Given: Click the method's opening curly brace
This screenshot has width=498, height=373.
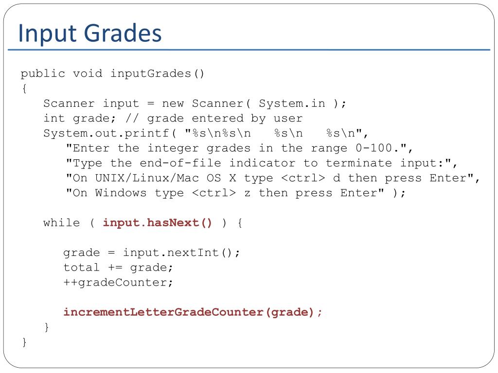Looking at the screenshot, I should pyautogui.click(x=24, y=88).
